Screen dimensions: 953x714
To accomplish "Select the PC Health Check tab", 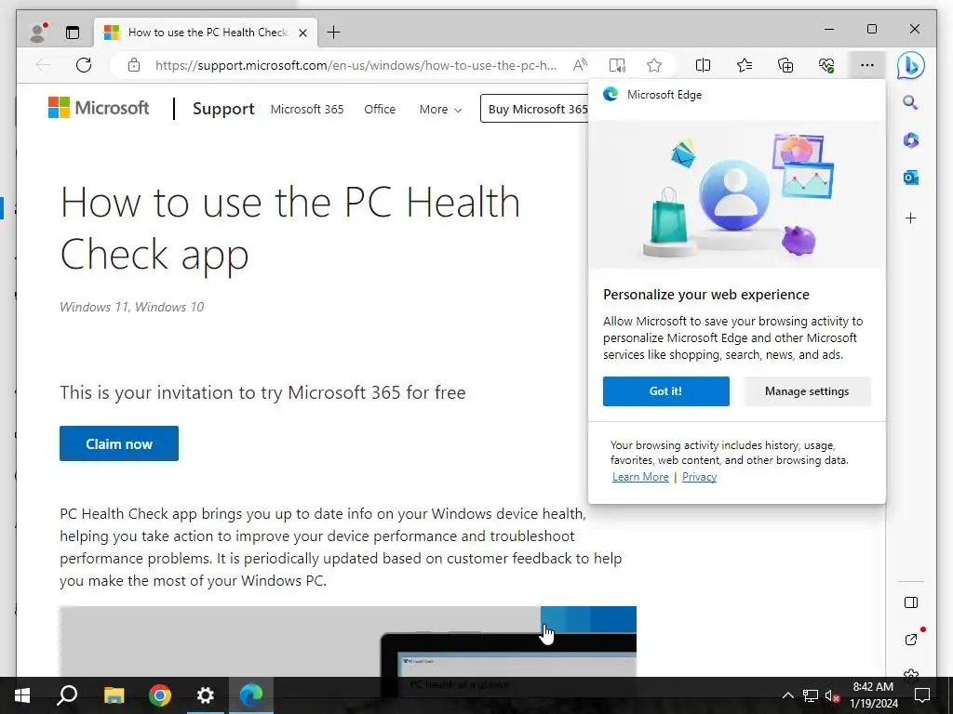I will pyautogui.click(x=206, y=33).
